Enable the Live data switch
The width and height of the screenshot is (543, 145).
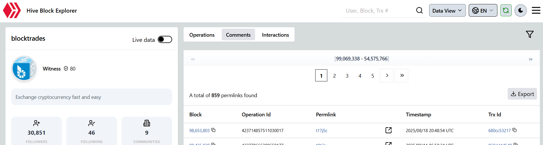[x=165, y=40]
